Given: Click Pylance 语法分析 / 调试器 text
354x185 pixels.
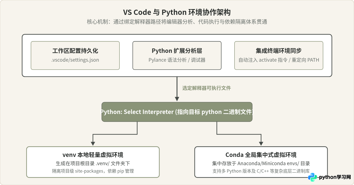Looking at the screenshot, I should (177, 60).
